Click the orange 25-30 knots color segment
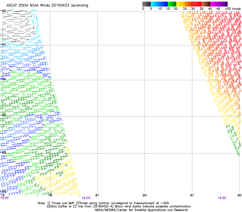 189,4
